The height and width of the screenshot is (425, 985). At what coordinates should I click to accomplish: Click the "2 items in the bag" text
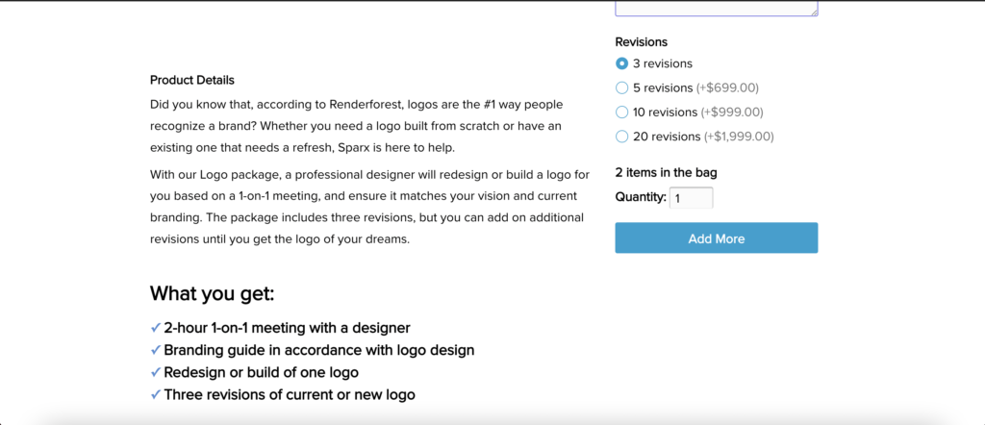tap(666, 173)
